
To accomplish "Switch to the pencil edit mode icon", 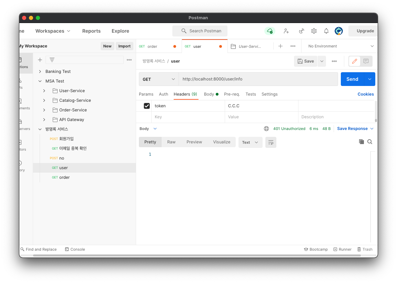I will coord(355,61).
